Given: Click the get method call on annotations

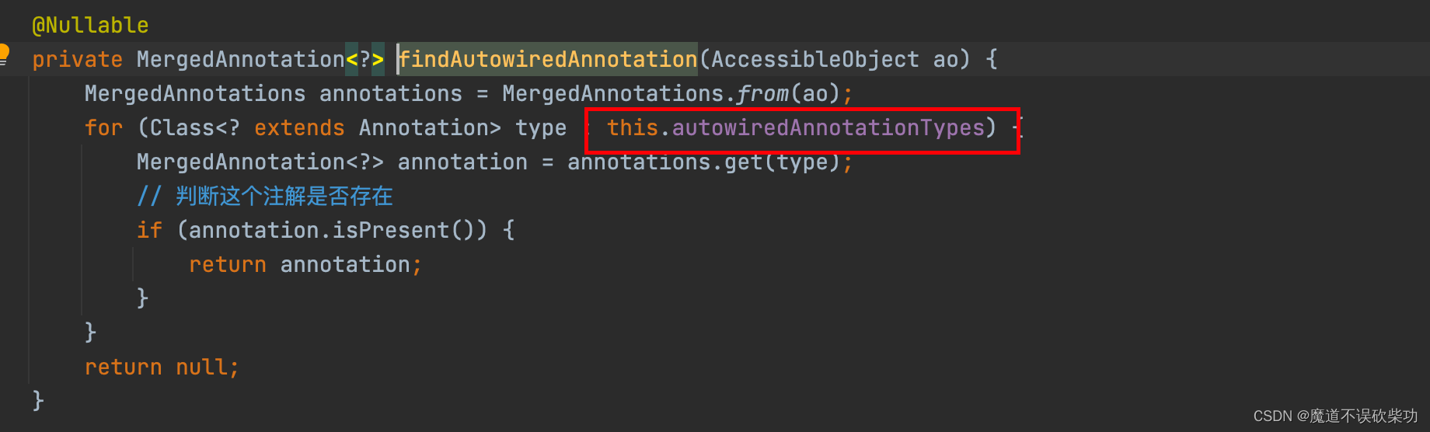Looking at the screenshot, I should (742, 162).
